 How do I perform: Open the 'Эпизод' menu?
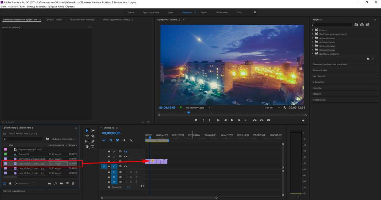pyautogui.click(x=31, y=6)
